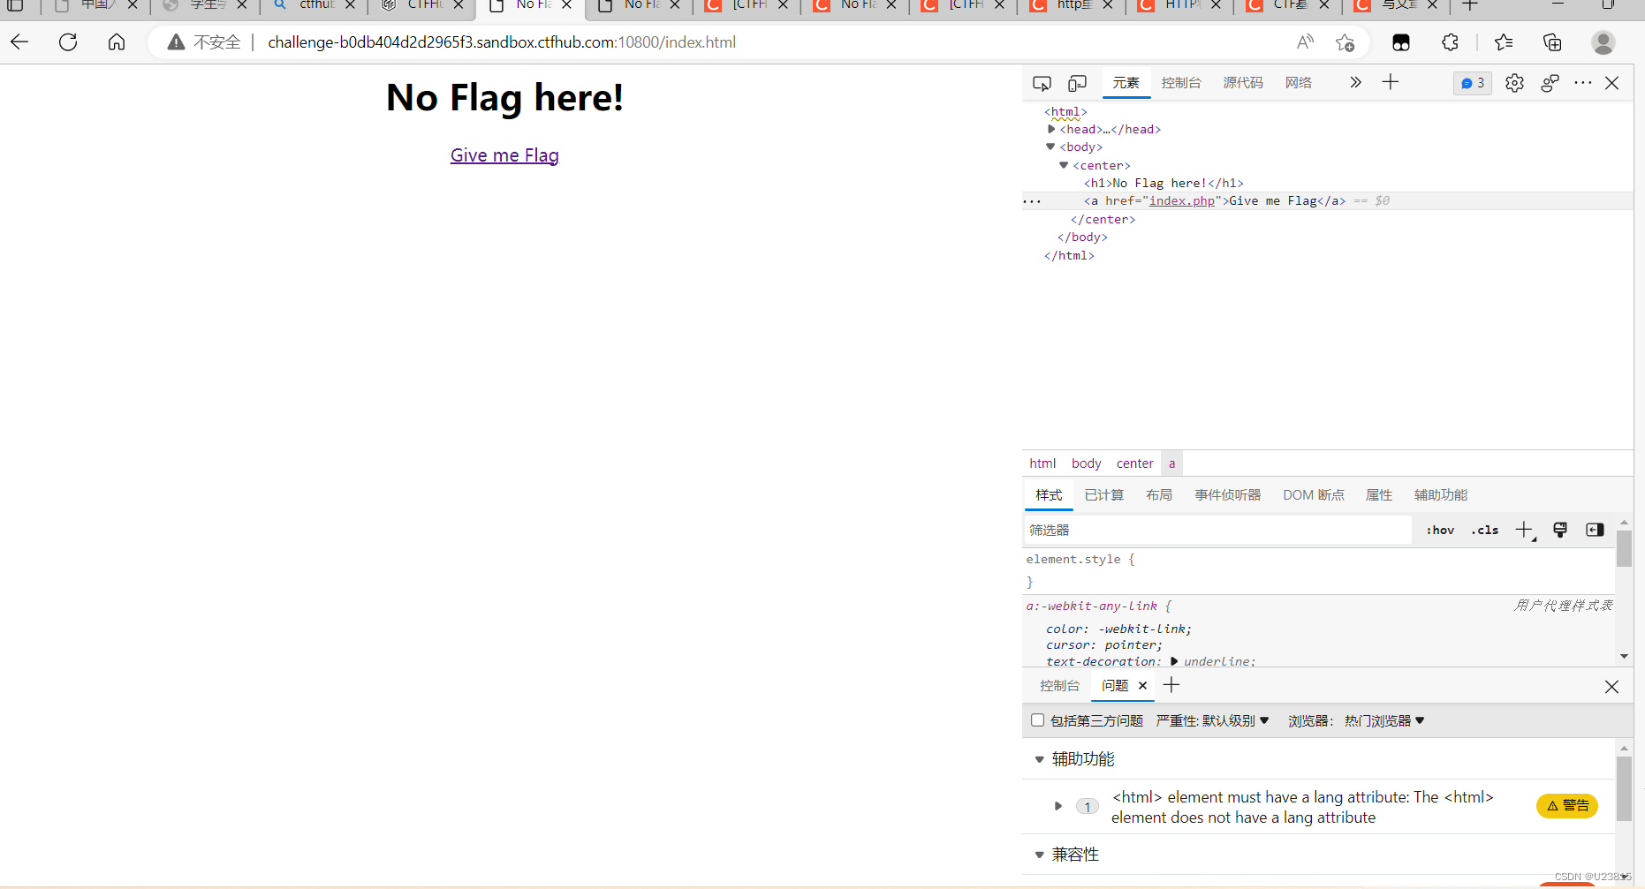This screenshot has width=1645, height=889.
Task: Close the bottom drawer panel
Action: pyautogui.click(x=1611, y=687)
